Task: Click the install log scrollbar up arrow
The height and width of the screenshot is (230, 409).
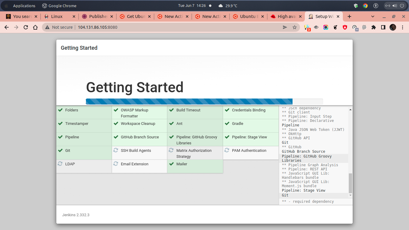Action: click(351, 110)
